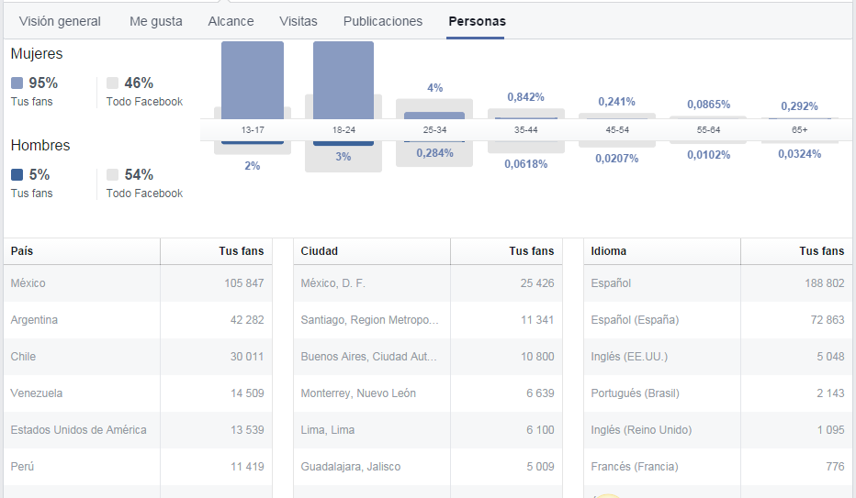Click the 25 426 fans value
The image size is (856, 498).
click(x=537, y=283)
